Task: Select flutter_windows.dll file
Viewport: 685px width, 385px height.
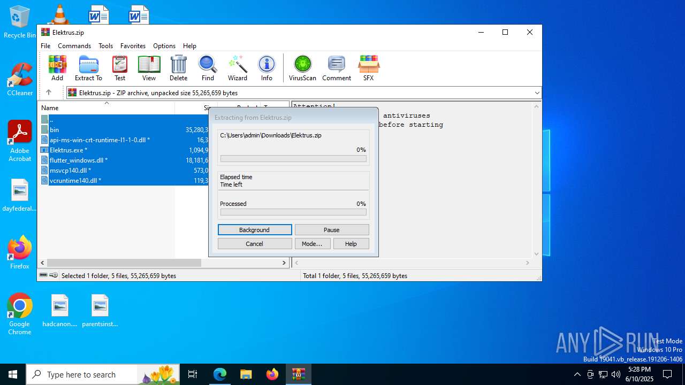Action: [125, 160]
